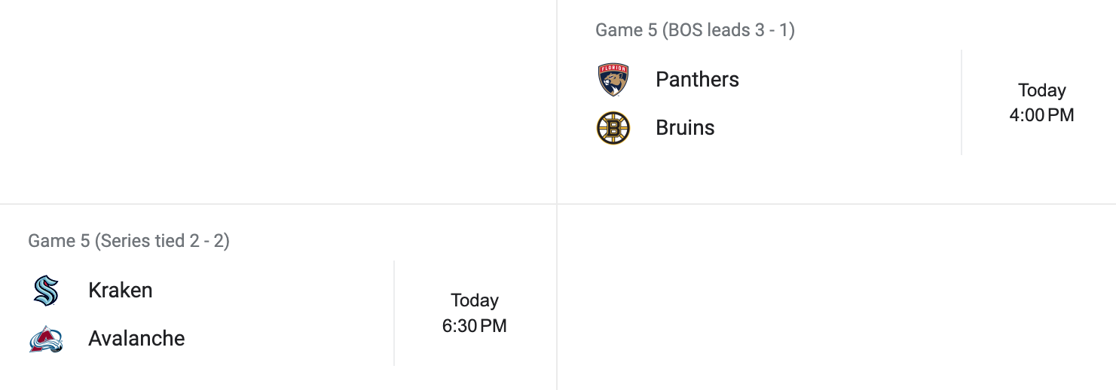This screenshot has height=390, width=1116.
Task: Select the Kraken team name
Action: pyautogui.click(x=121, y=291)
